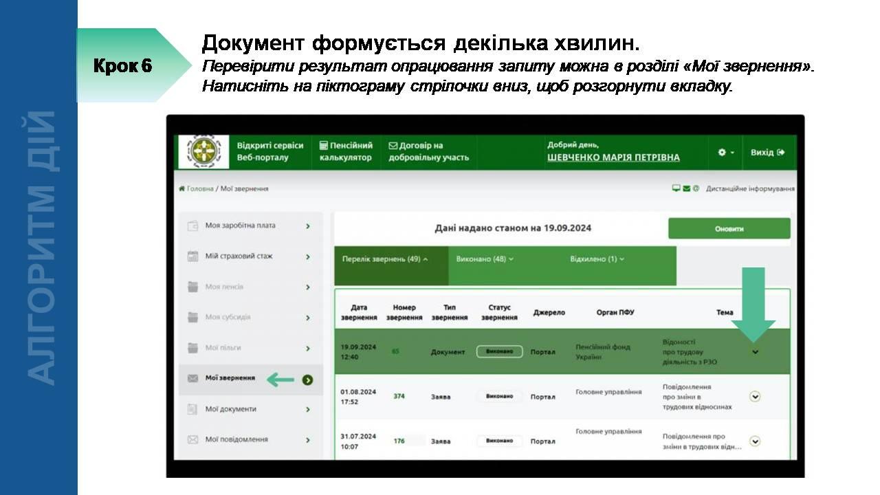Screen dimensions: 880x495
Task: Expand request 176 with its down-arrow icon
Action: 755,441
